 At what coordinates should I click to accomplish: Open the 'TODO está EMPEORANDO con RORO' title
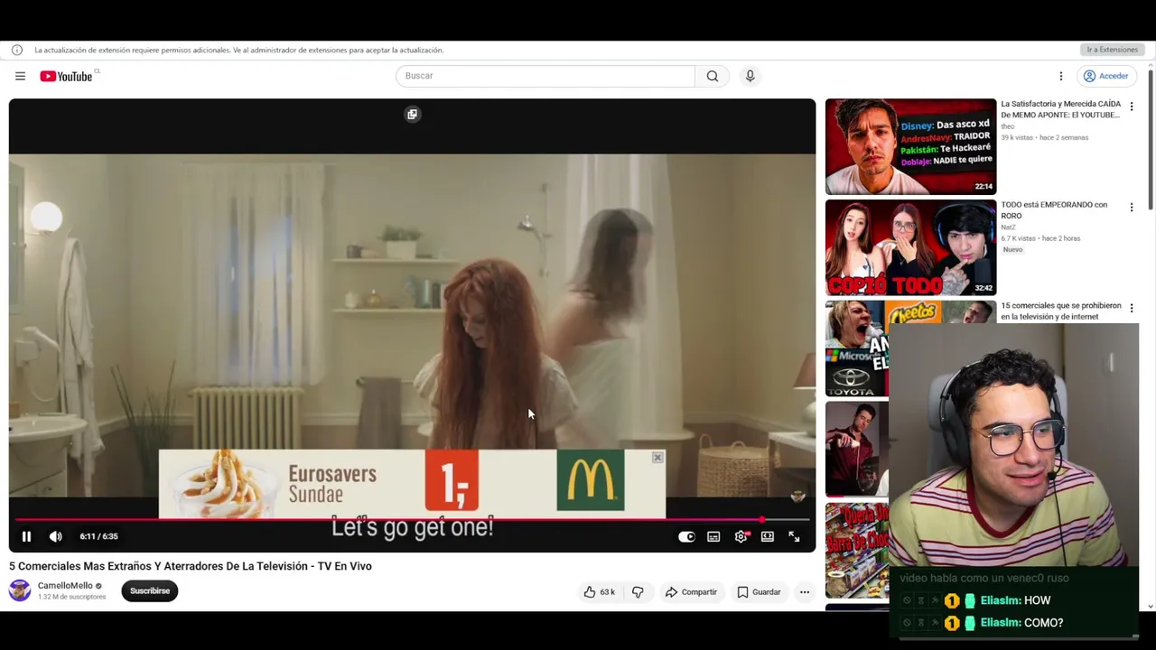pyautogui.click(x=1054, y=210)
